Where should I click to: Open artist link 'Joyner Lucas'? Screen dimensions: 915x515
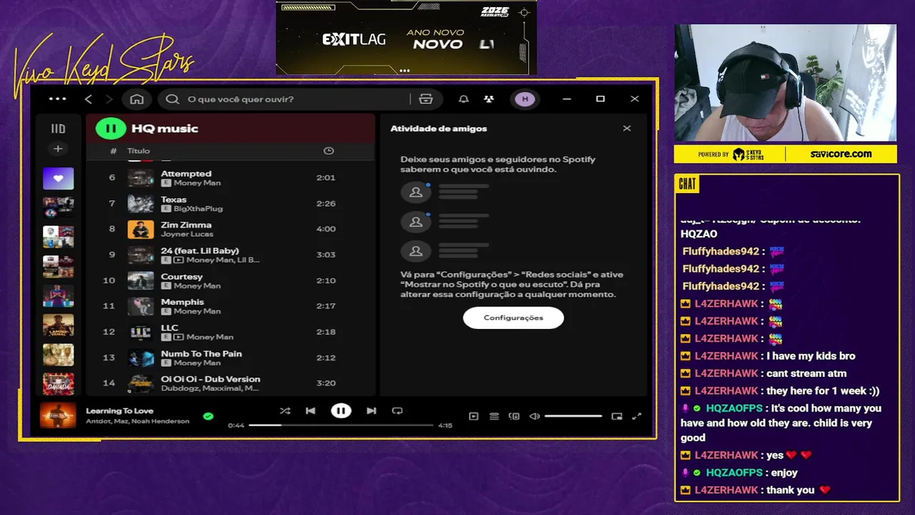(x=186, y=235)
